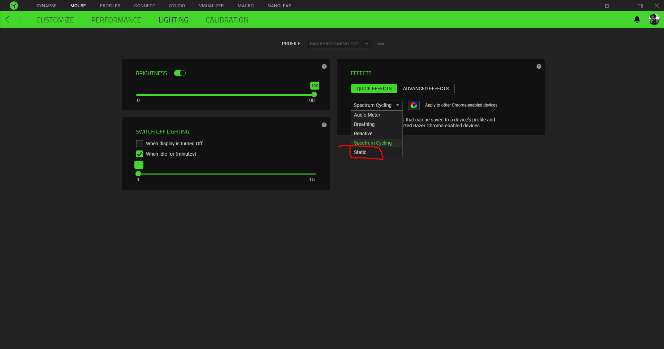Collapse the Spectrum Cycling effect dropdown
Screen dimensions: 664x349
coord(377,105)
